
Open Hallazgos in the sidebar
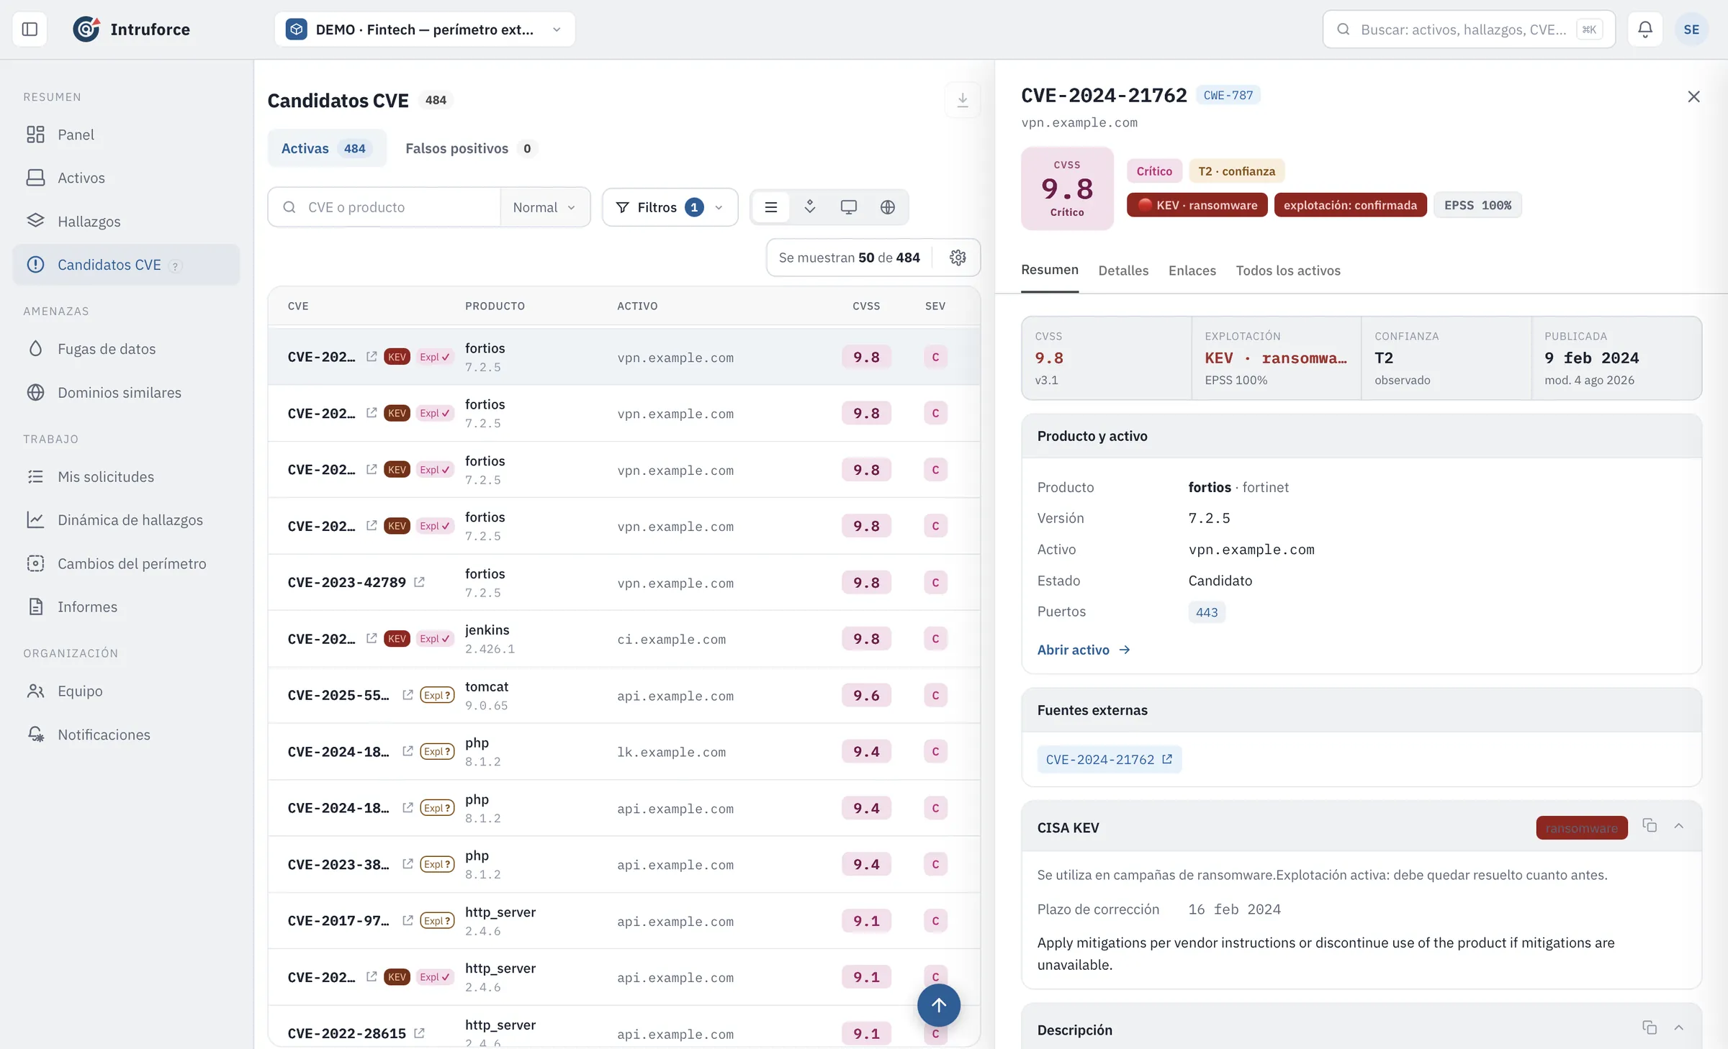pos(126,221)
